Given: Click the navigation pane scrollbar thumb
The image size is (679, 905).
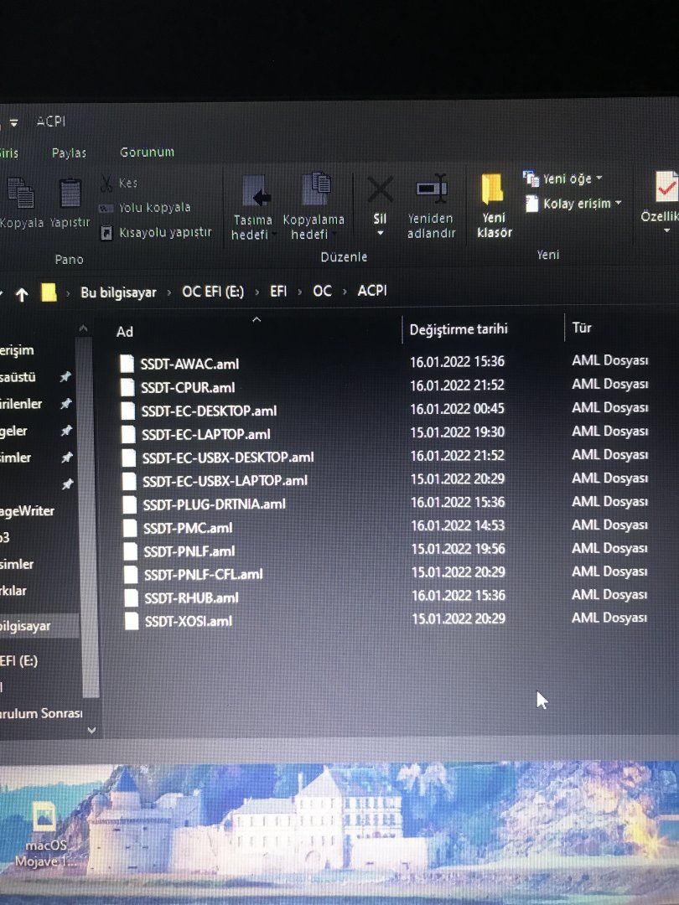Looking at the screenshot, I should 87,515.
